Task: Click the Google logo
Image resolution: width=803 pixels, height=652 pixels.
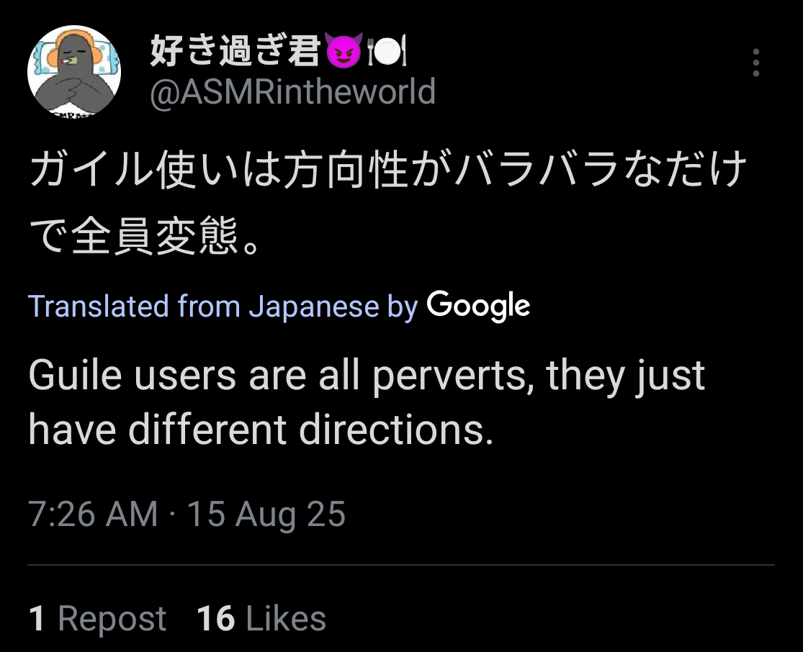Action: (x=478, y=307)
